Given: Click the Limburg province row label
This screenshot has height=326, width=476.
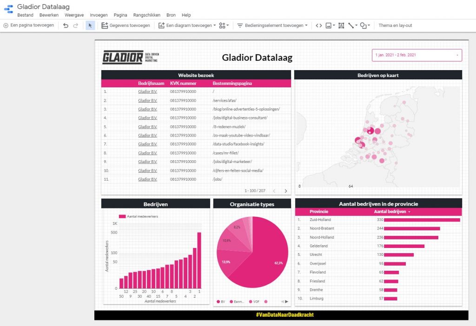Looking at the screenshot, I should pos(317,299).
